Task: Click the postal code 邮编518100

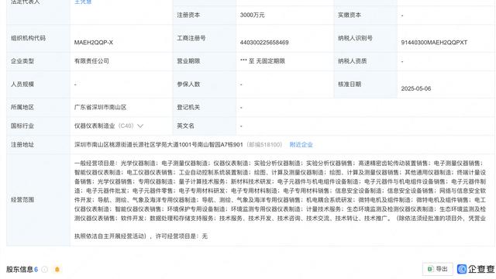Action: click(x=264, y=145)
